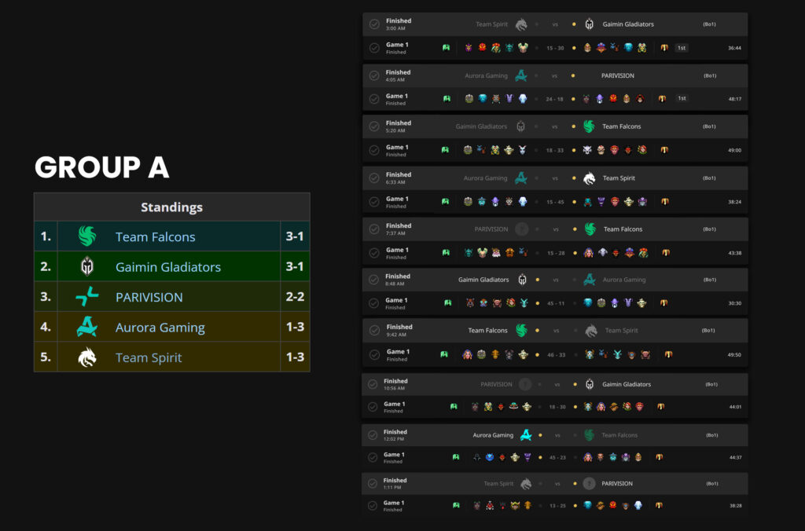Click the checkmark circle beside the 1:11 PM match
This screenshot has width=805, height=531.
(x=373, y=484)
